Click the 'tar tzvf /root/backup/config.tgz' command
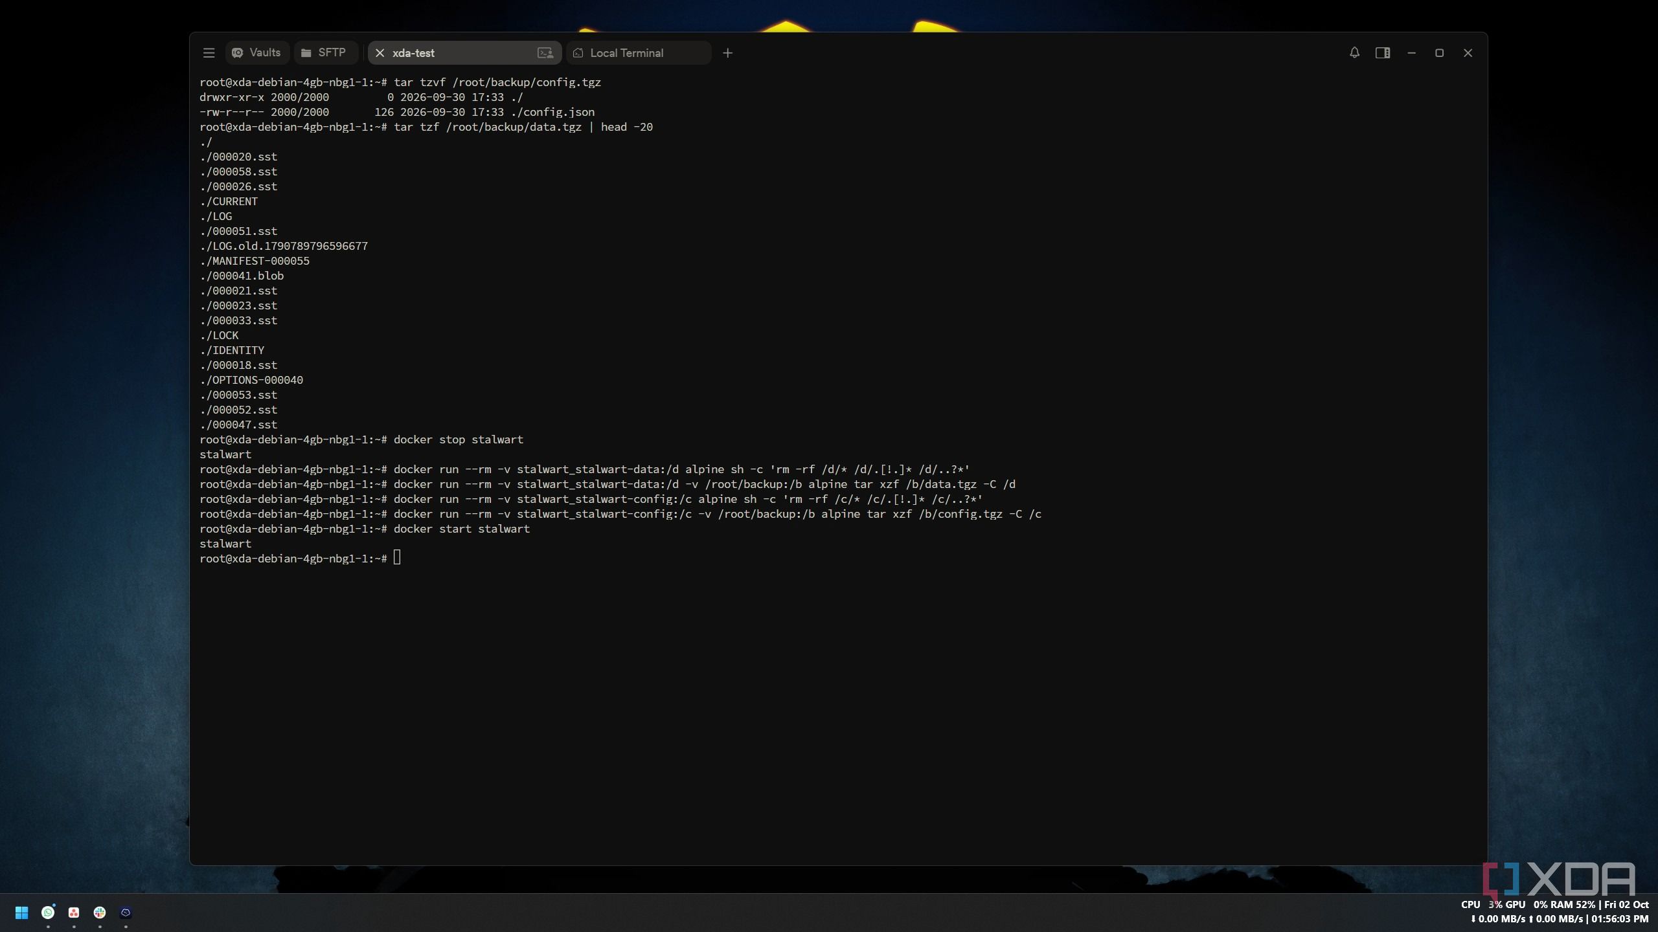The image size is (1658, 932). 497,82
